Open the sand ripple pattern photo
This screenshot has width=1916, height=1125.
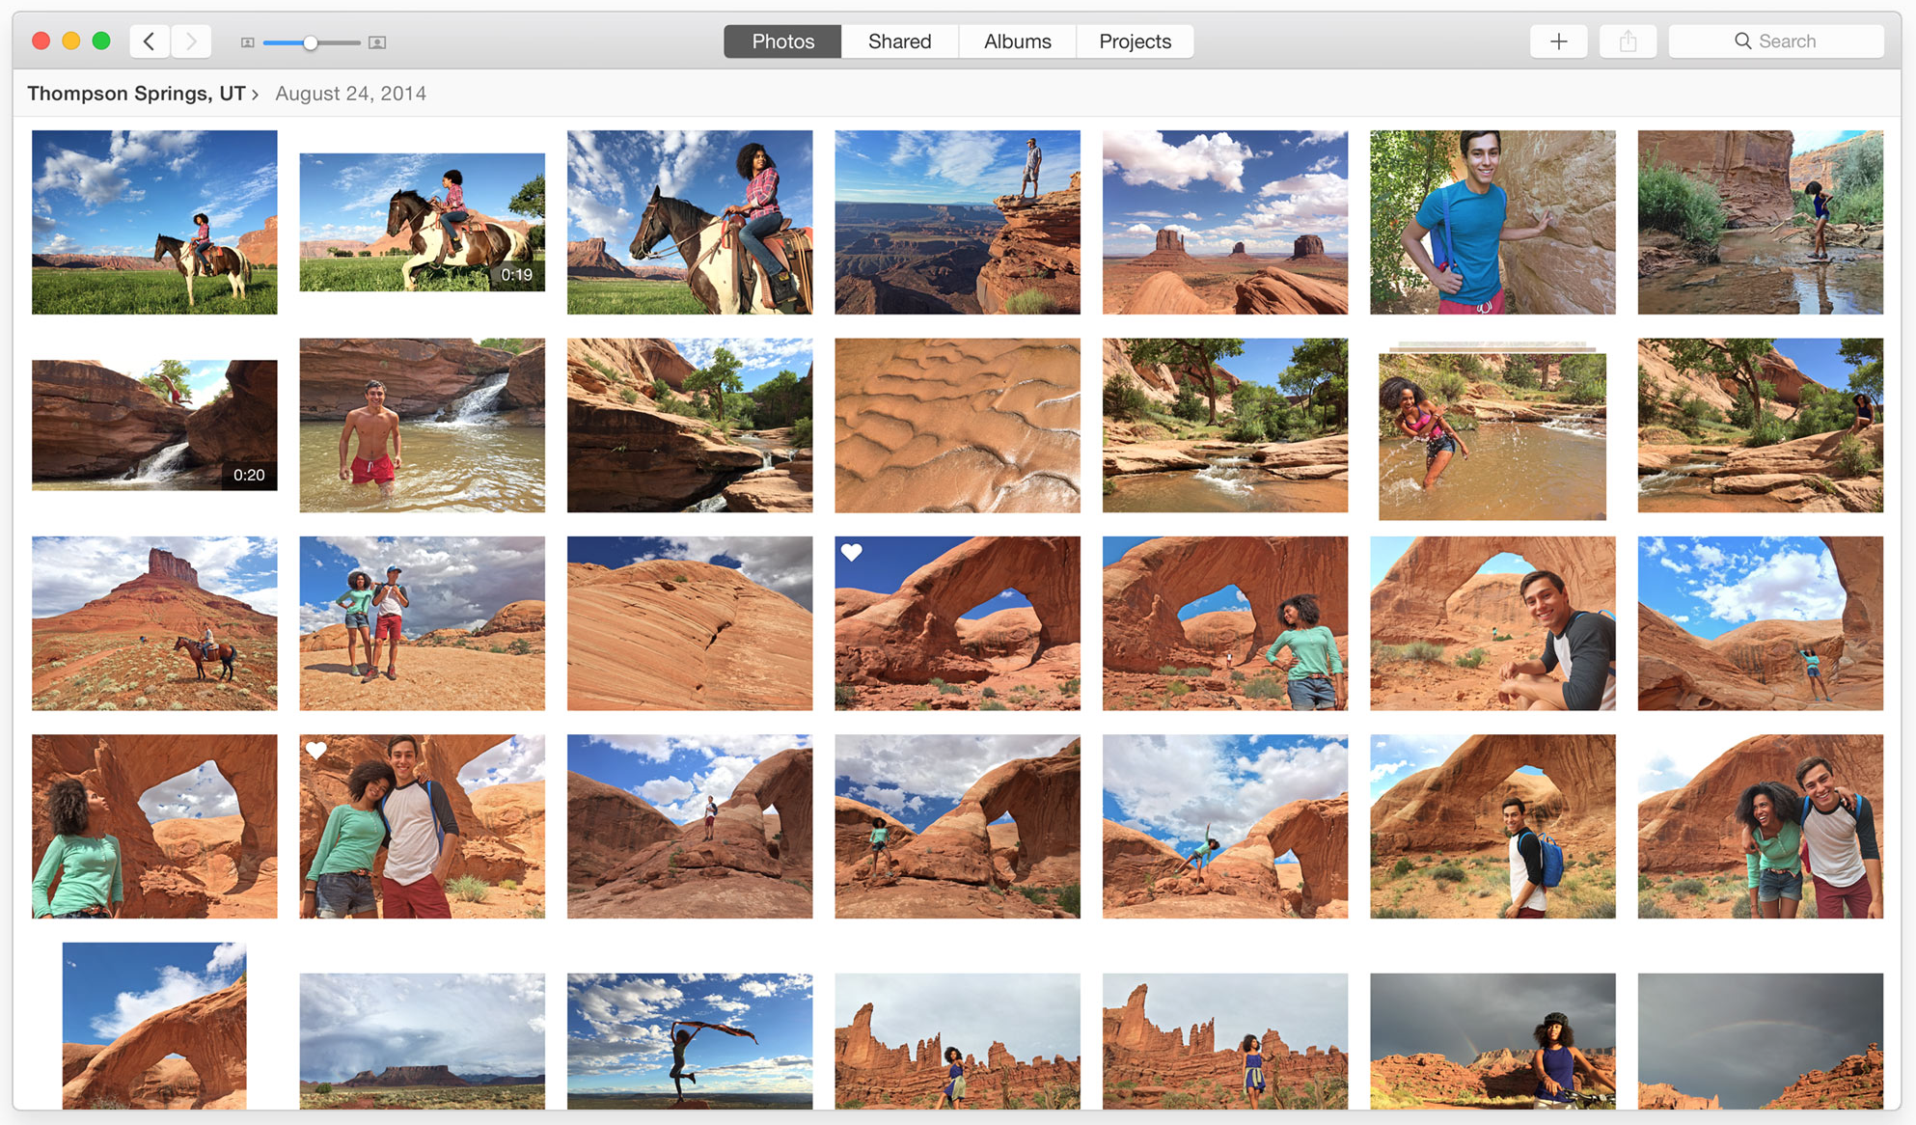(956, 425)
